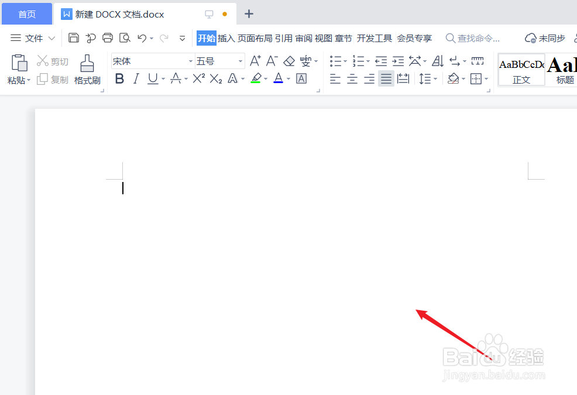Align text right
577x395 pixels.
pos(369,78)
